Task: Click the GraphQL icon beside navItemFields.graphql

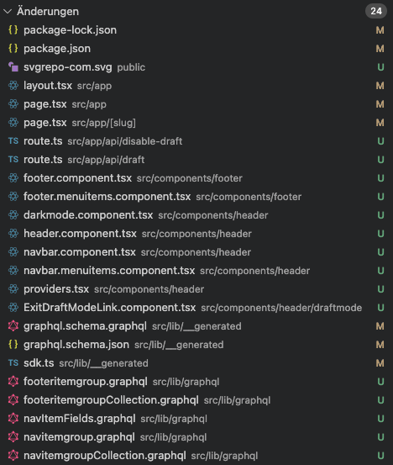Action: [13, 419]
